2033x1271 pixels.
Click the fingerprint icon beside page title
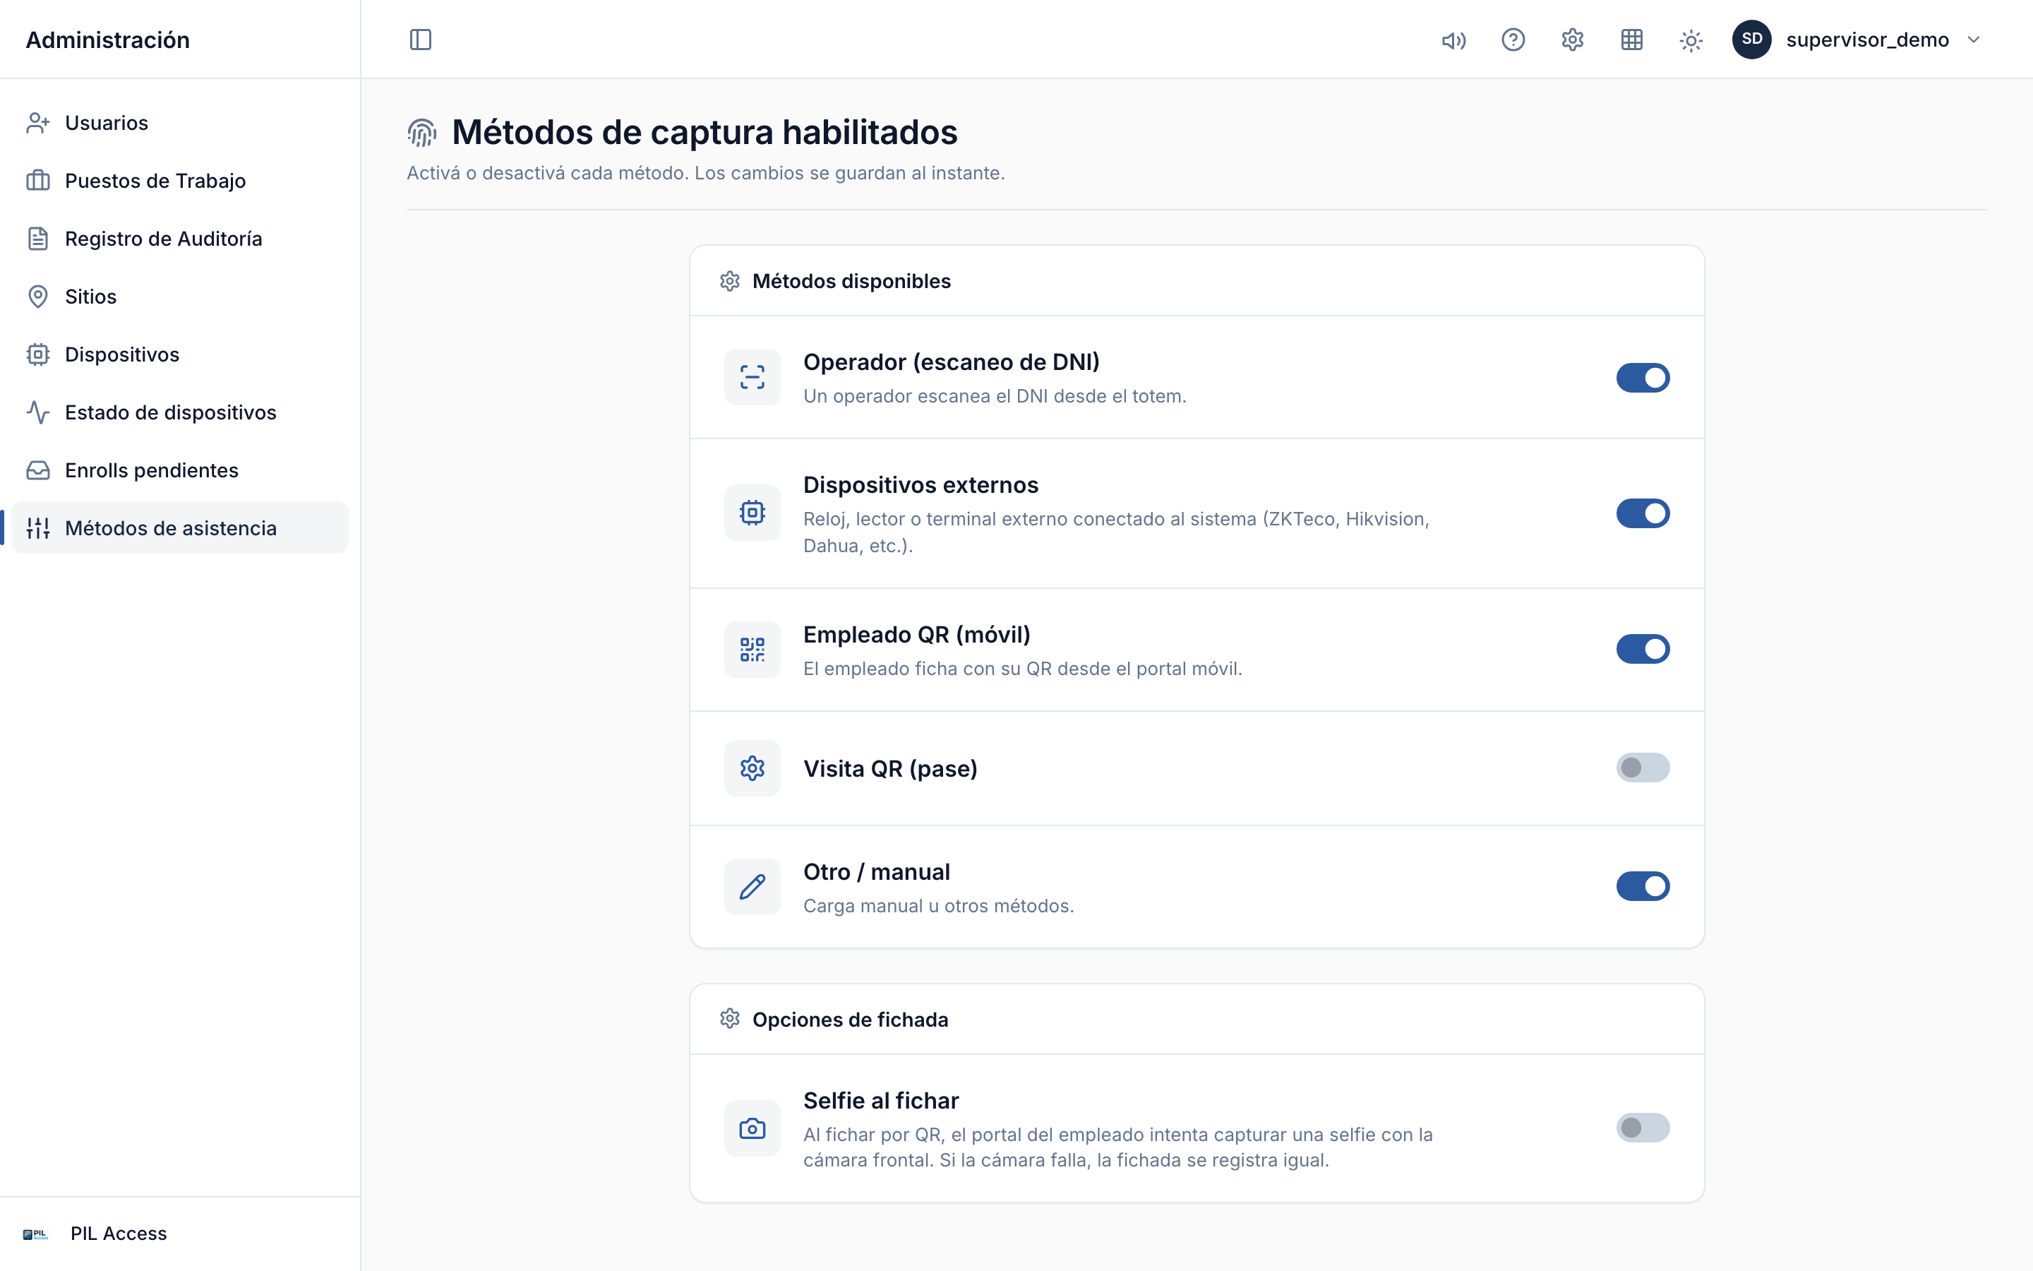pyautogui.click(x=421, y=132)
